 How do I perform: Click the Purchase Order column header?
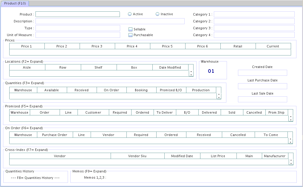coord(55,135)
